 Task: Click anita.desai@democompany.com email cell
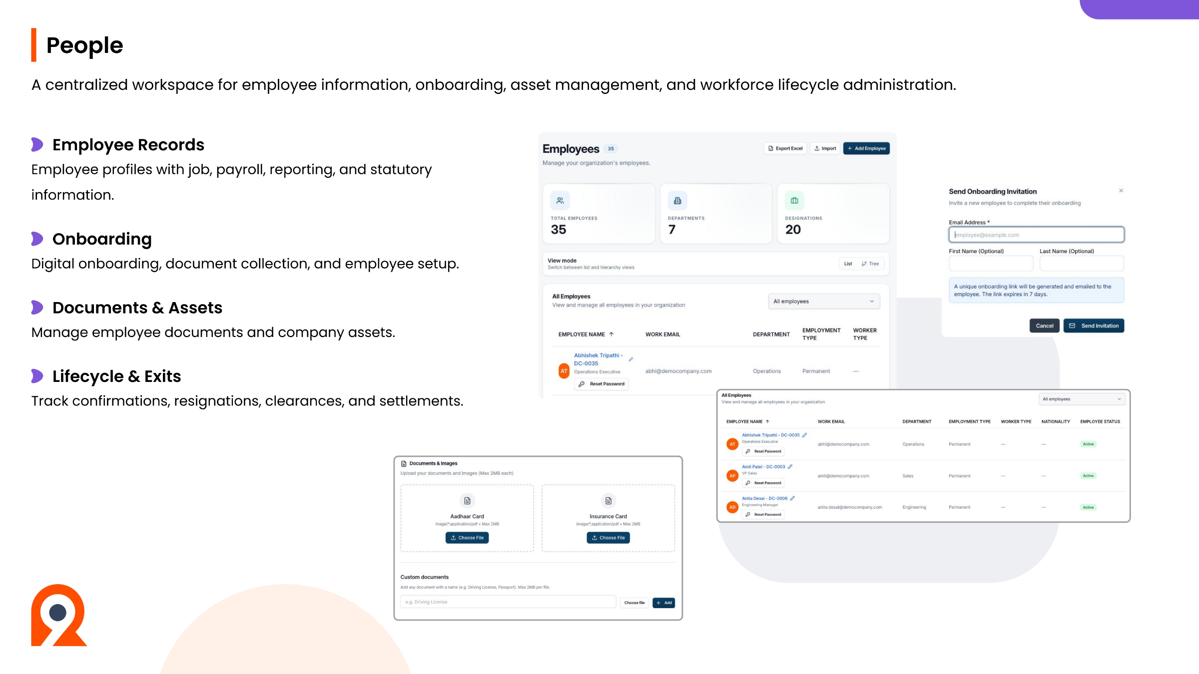(x=850, y=507)
